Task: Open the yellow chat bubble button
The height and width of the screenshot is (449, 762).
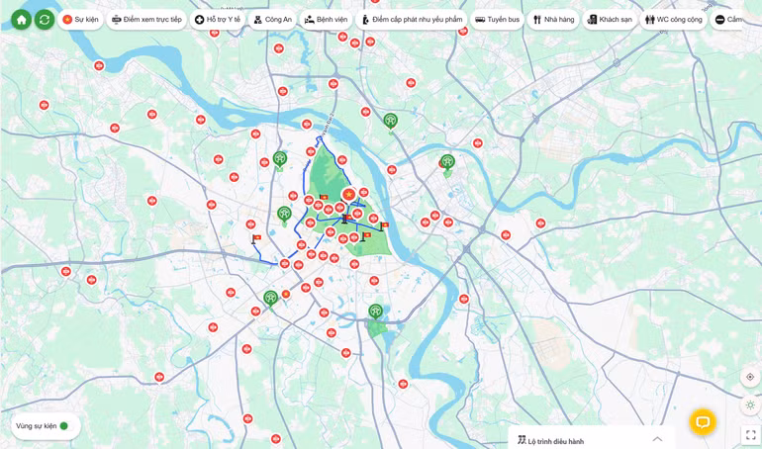Action: tap(702, 422)
